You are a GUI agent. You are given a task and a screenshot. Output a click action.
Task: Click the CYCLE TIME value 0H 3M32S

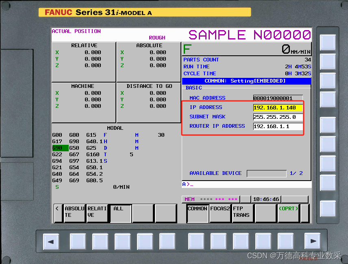298,74
